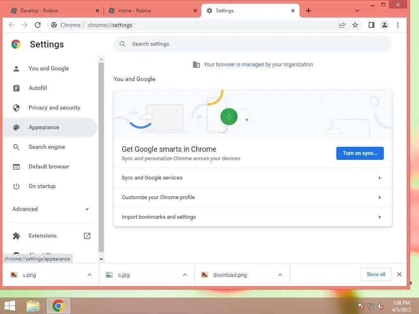The image size is (419, 314).
Task: Open Default browser settings
Action: 50,167
